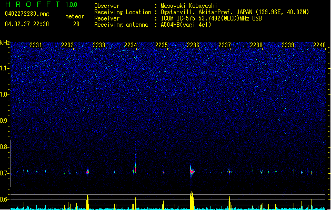The height and width of the screenshot is (210, 331).
Task: Click the strong meteor echo near 2236
Action: (192, 171)
